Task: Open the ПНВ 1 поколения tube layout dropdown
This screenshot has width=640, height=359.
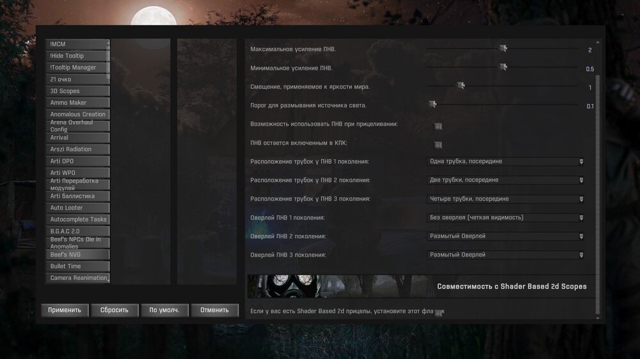Action: click(505, 162)
